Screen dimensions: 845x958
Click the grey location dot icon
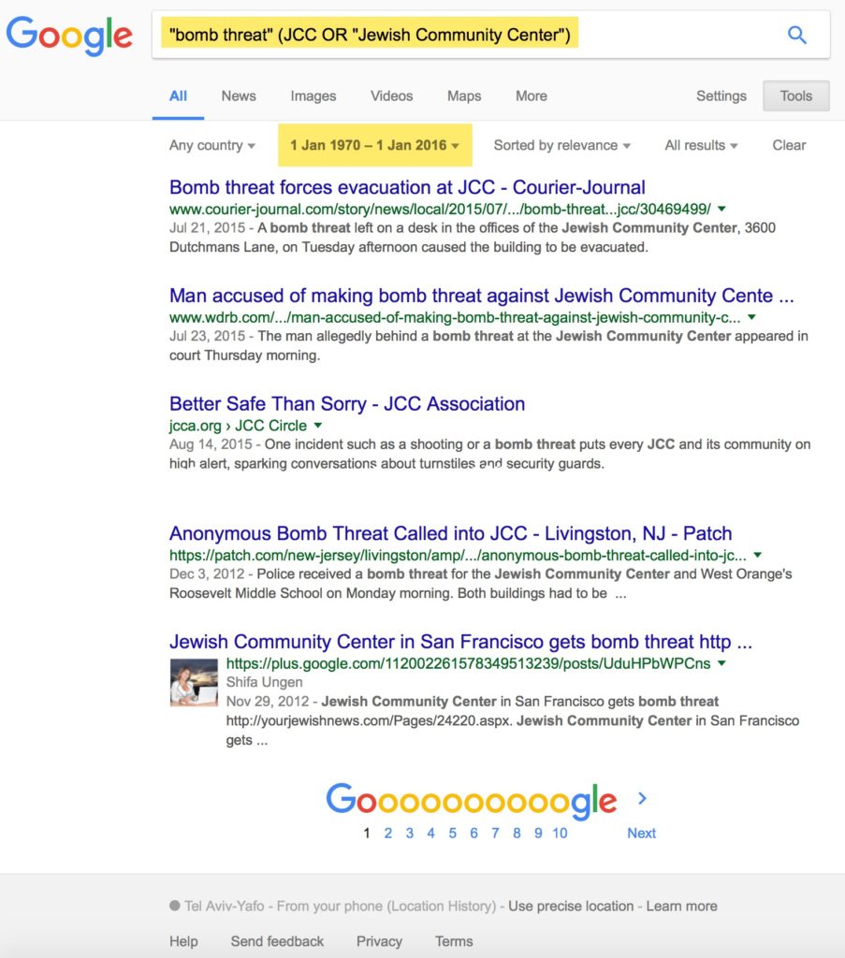tap(175, 906)
